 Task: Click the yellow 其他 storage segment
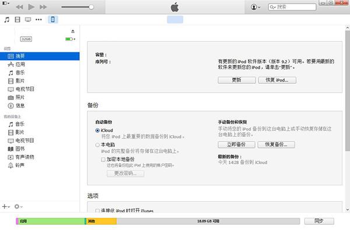[x=101, y=221]
